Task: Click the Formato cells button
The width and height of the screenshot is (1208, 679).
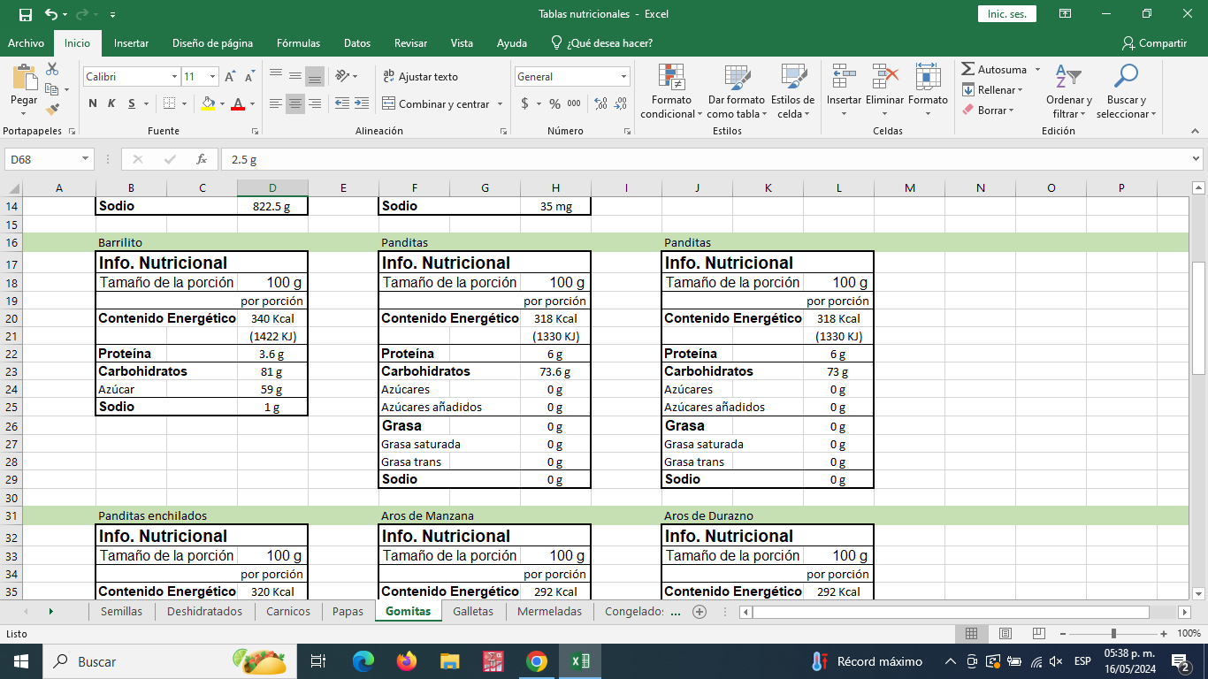Action: click(928, 91)
